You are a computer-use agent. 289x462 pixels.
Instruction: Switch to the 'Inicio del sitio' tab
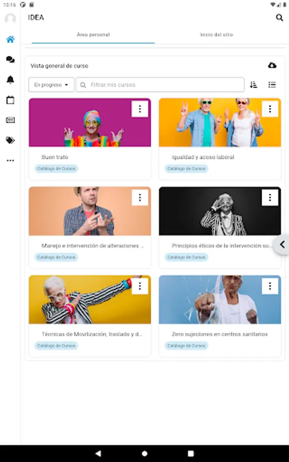217,35
